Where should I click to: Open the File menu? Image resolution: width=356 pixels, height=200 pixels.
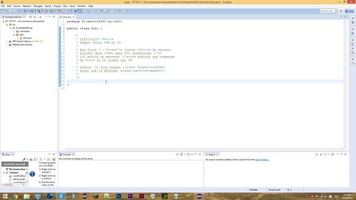tap(3, 6)
